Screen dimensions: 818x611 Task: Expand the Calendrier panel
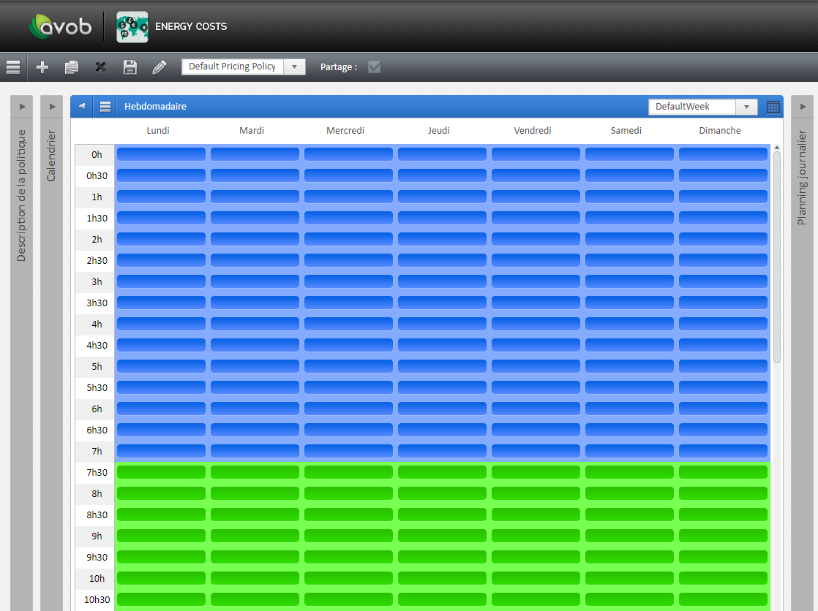click(x=52, y=107)
